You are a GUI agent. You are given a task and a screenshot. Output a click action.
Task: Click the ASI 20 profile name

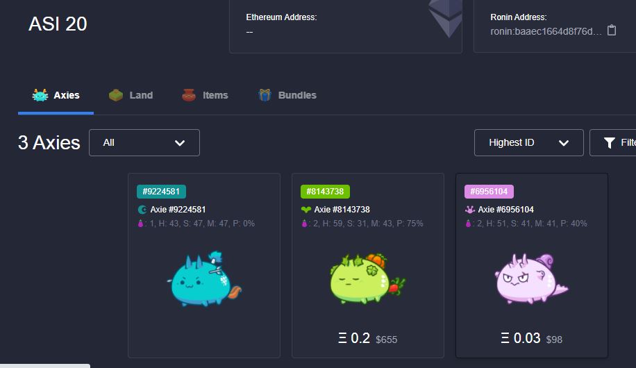click(58, 24)
